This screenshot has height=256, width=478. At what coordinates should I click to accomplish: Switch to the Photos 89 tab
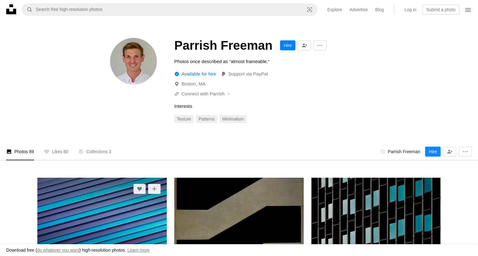(x=20, y=152)
